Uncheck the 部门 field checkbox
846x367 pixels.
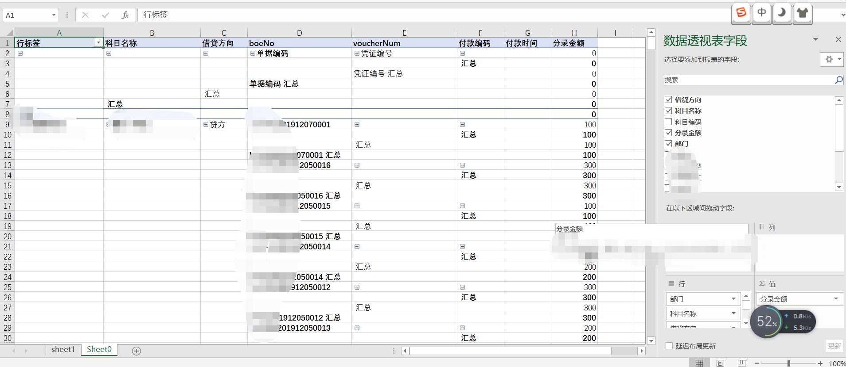[x=668, y=144]
